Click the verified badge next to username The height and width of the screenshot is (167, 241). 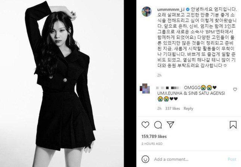[x=188, y=9]
